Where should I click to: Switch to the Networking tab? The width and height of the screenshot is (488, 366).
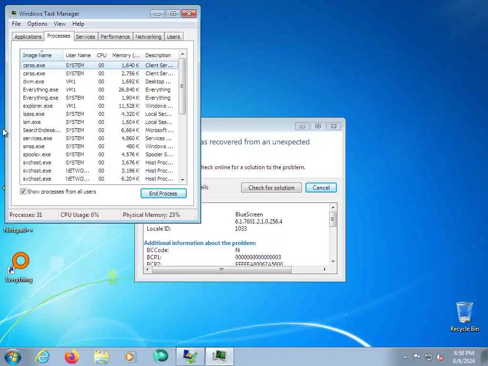click(148, 37)
